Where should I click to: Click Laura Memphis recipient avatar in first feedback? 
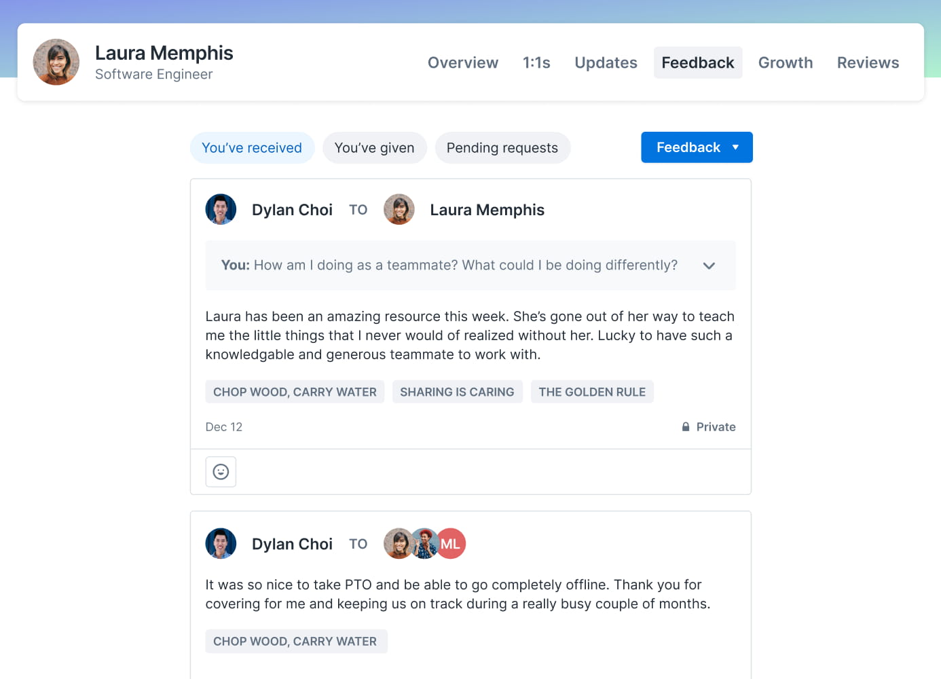click(x=399, y=209)
